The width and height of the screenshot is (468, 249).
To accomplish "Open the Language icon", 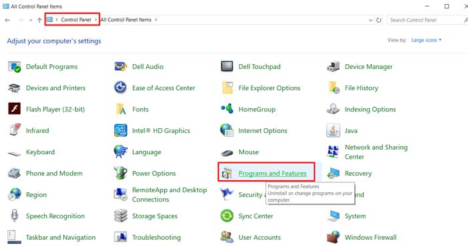I will tap(120, 152).
